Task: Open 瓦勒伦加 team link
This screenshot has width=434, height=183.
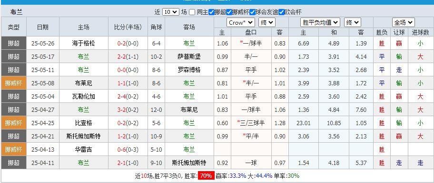Action: pos(84,96)
